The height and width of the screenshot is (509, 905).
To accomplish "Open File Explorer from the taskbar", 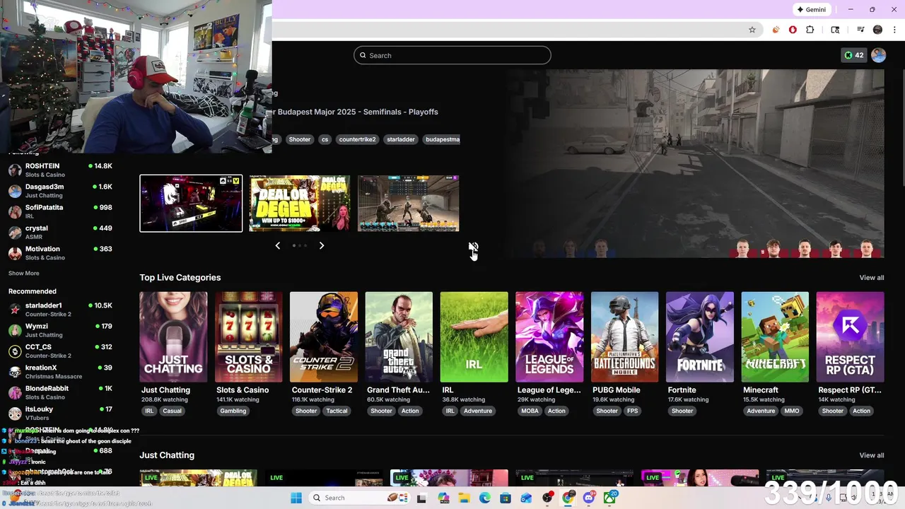I will [464, 498].
